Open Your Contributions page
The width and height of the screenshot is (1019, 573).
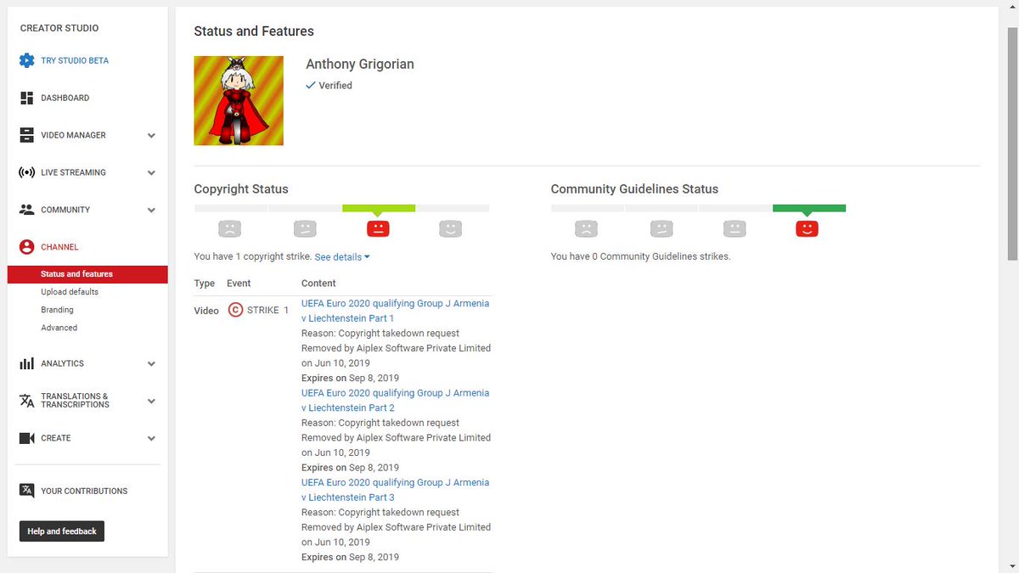click(84, 491)
